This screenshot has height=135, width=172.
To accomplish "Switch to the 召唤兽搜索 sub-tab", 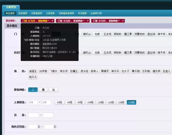I will pos(36,13).
